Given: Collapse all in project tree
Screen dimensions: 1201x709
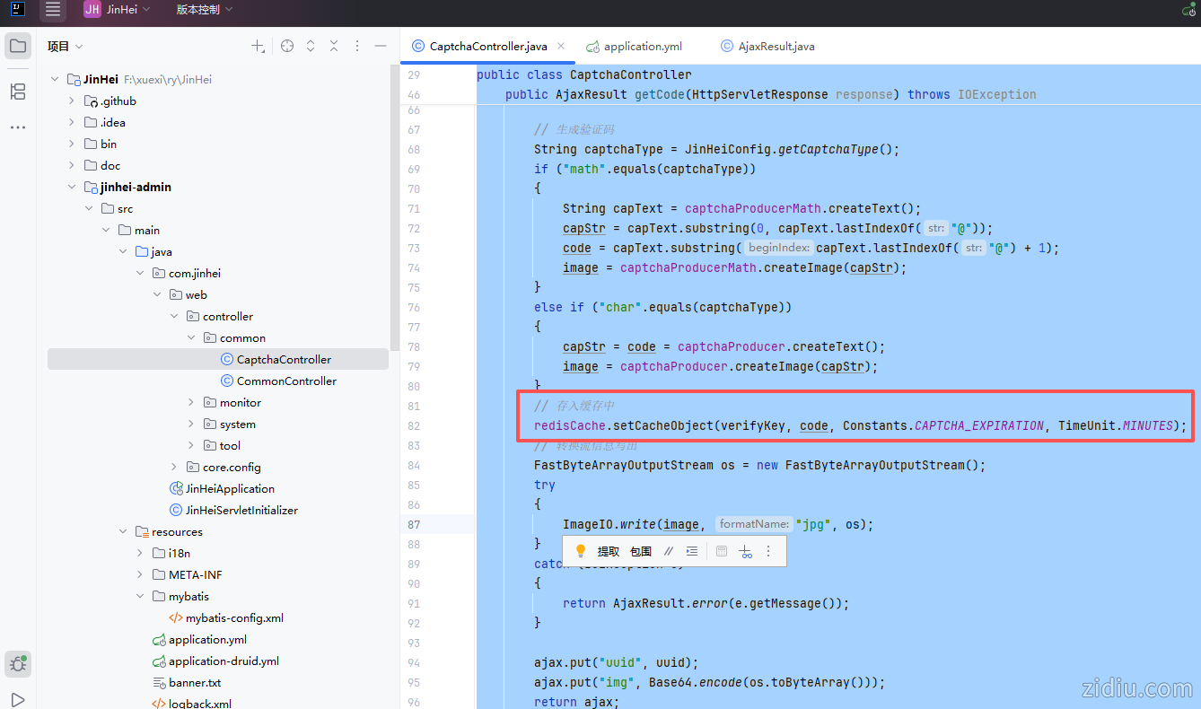Looking at the screenshot, I should [x=334, y=46].
